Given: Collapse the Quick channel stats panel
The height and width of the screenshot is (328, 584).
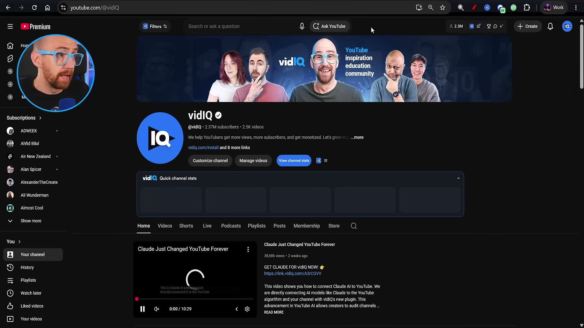Looking at the screenshot, I should [458, 178].
